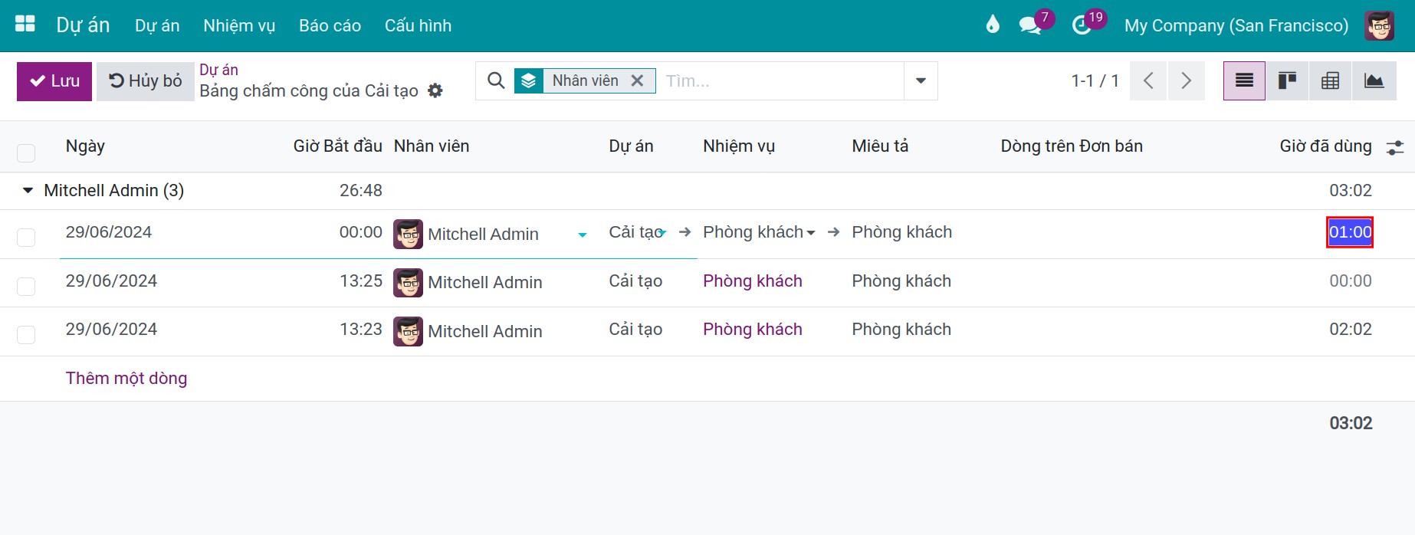Go to previous page of records
The width and height of the screenshot is (1415, 535).
click(1148, 80)
